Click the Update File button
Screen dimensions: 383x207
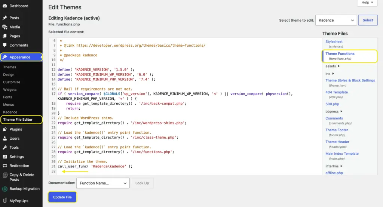point(62,197)
